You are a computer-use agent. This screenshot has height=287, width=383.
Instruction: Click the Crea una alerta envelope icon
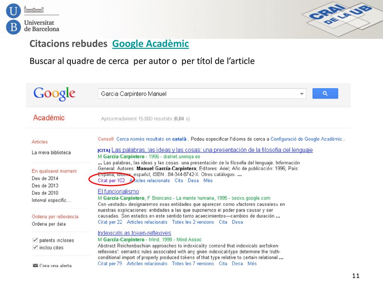pos(35,266)
